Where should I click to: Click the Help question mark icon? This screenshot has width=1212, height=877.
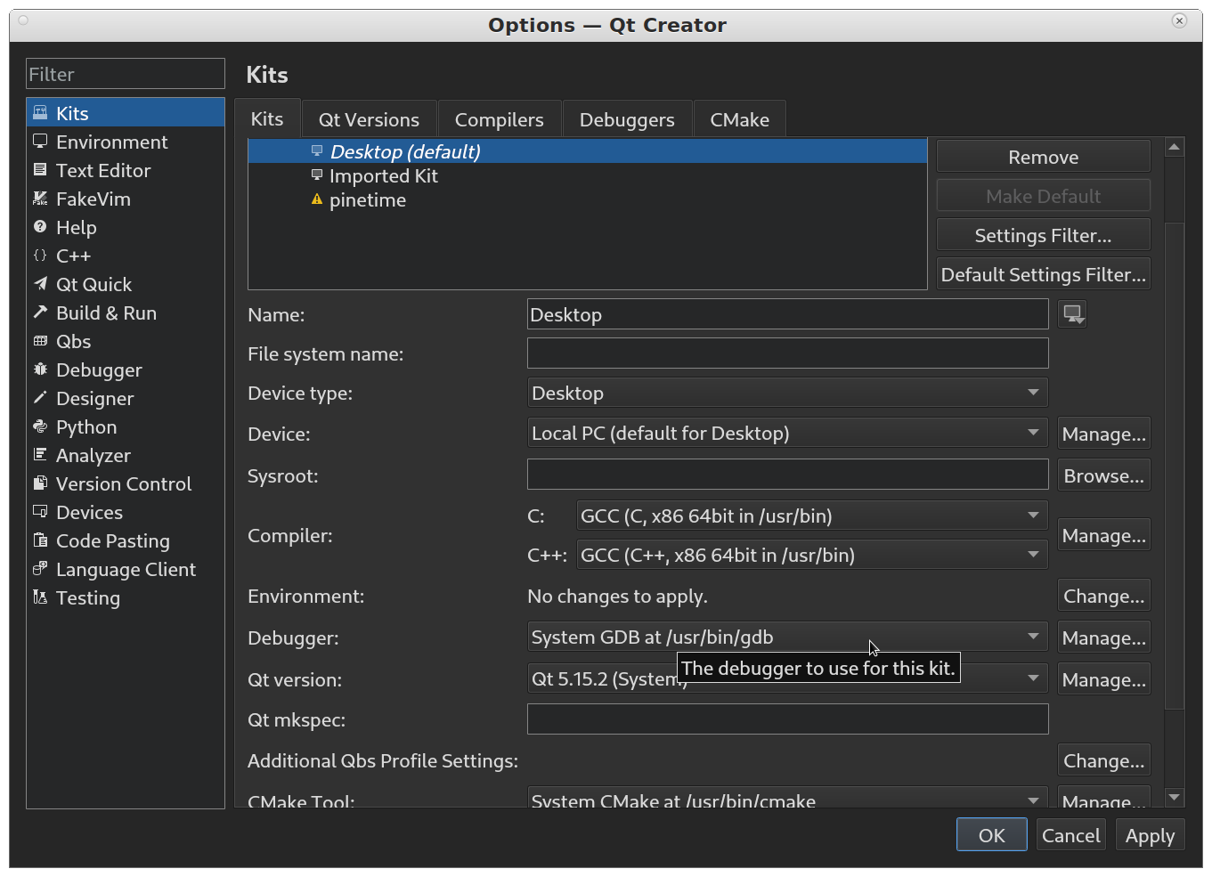coord(40,226)
